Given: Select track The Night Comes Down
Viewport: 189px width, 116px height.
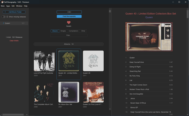Looking at the screenshot, I should click(x=149, y=85).
